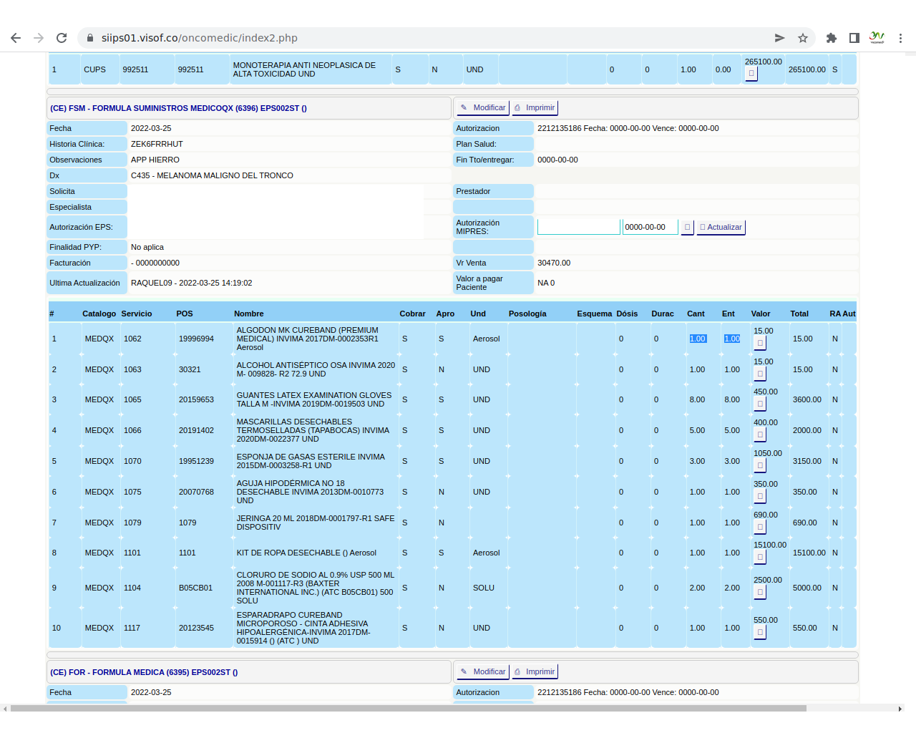This screenshot has height=733, width=916.
Task: Click the address bar URL field
Action: 429,38
